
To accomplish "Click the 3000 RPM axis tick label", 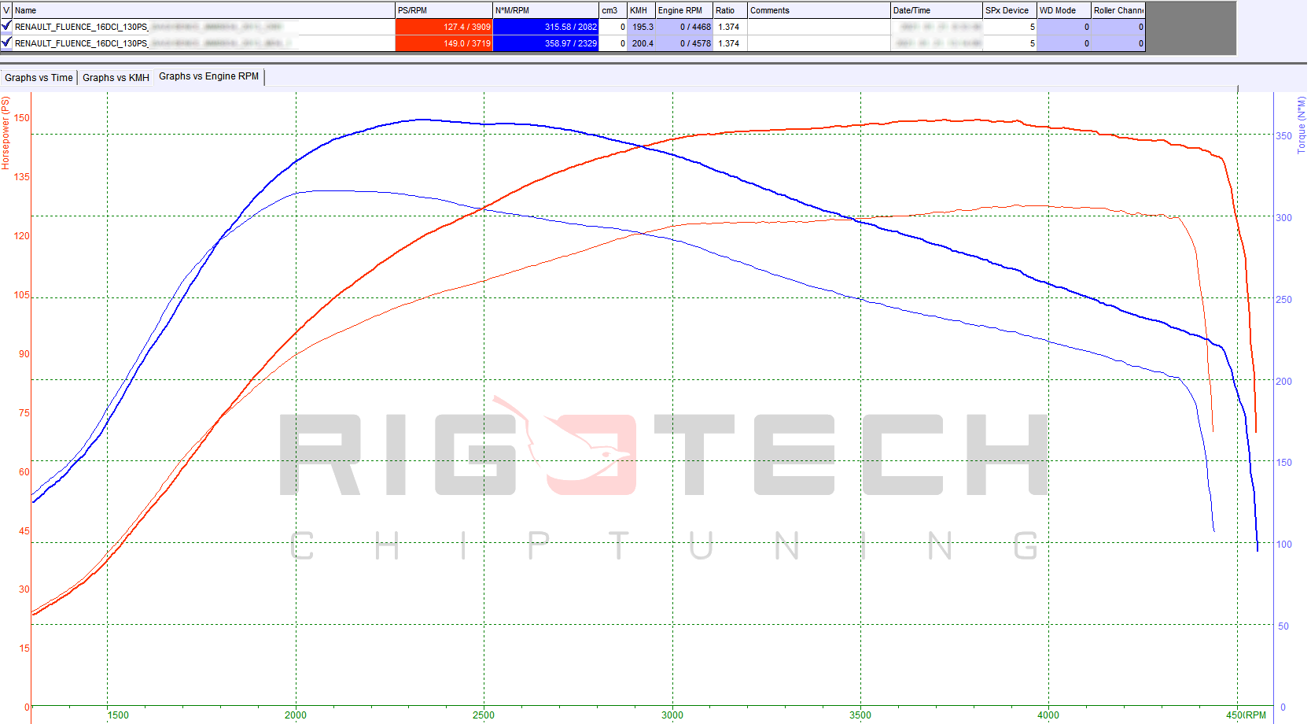I will click(672, 715).
